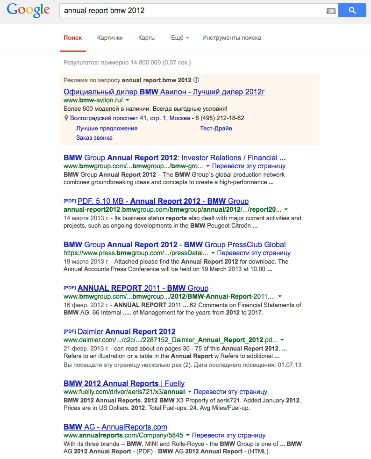The image size is (371, 459).
Task: Open BMW Group PressClub Global result
Action: pos(175,245)
